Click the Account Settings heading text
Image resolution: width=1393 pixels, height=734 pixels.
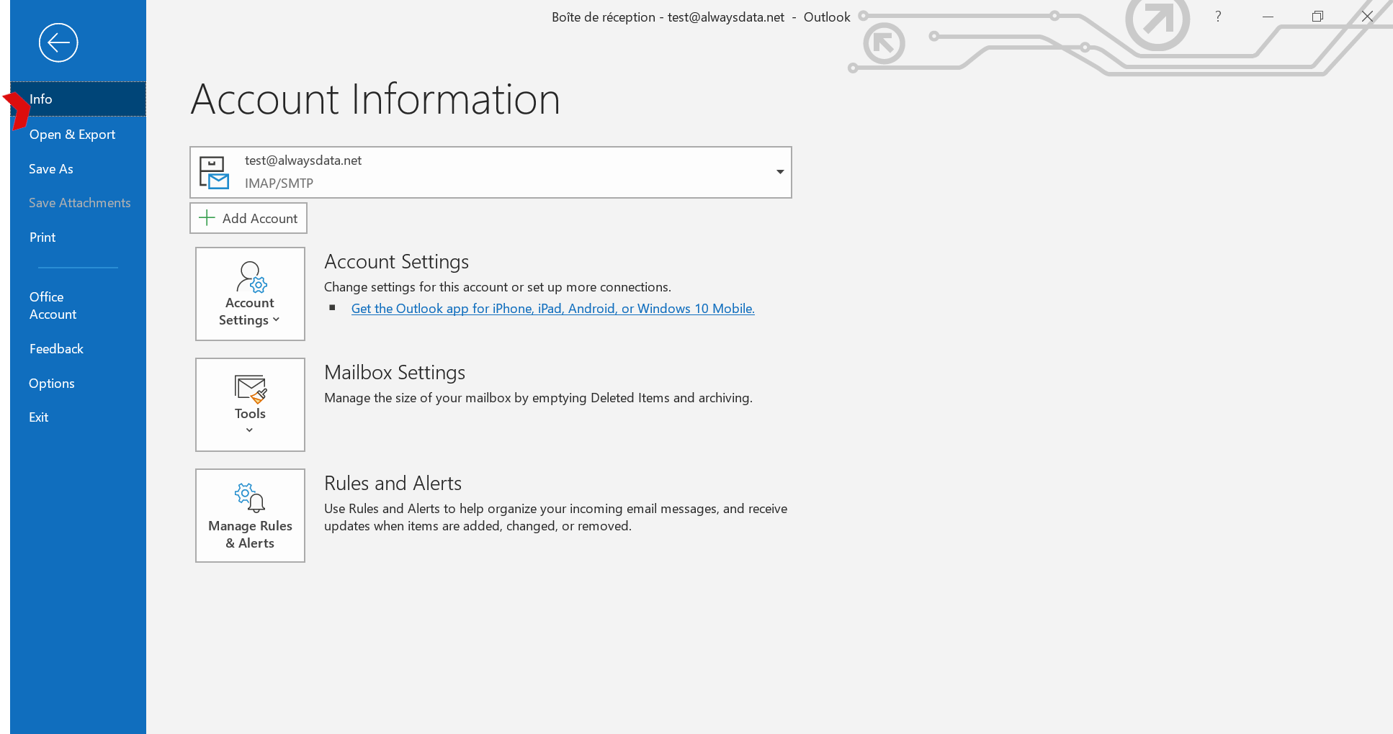click(x=397, y=262)
